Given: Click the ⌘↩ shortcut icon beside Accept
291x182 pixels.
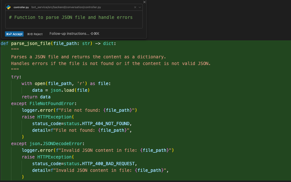Looking at the screenshot, I should pos(9,34).
